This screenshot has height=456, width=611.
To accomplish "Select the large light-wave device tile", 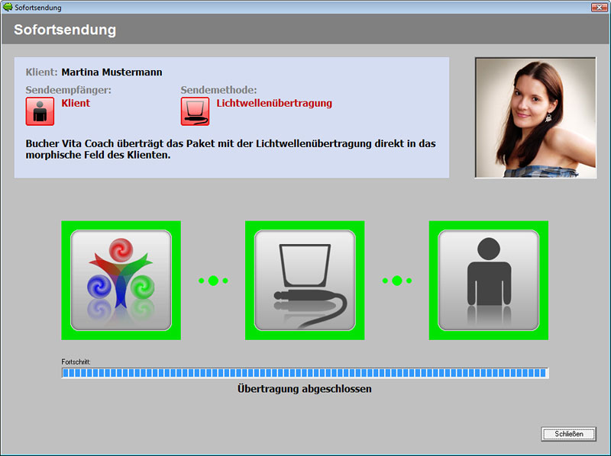I will pyautogui.click(x=305, y=280).
